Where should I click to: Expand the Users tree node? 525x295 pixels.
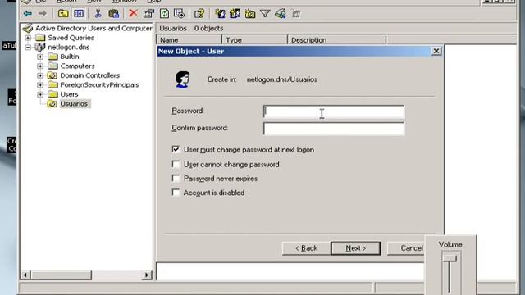pos(40,94)
